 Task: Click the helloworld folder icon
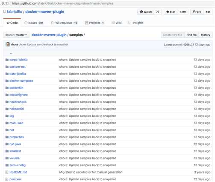click(x=7, y=109)
